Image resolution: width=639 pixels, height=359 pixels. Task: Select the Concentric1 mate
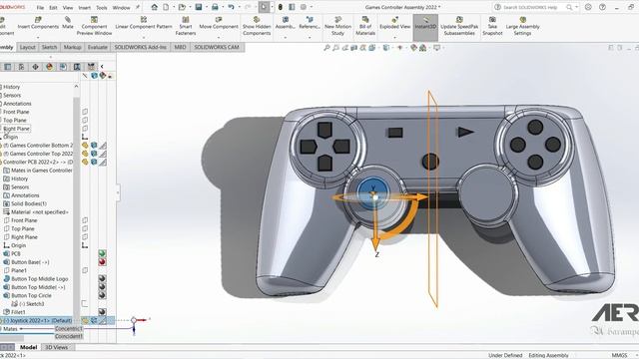[x=69, y=329]
